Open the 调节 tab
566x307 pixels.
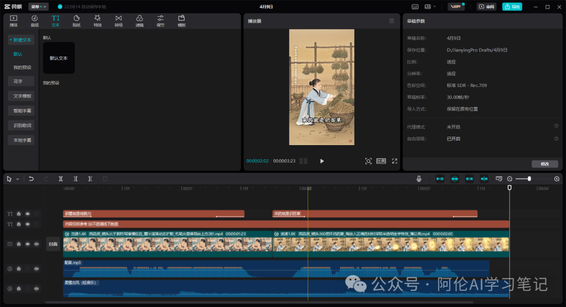(x=160, y=21)
